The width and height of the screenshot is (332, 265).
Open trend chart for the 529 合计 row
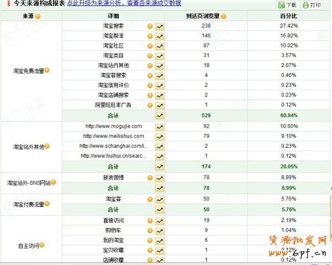160,116
